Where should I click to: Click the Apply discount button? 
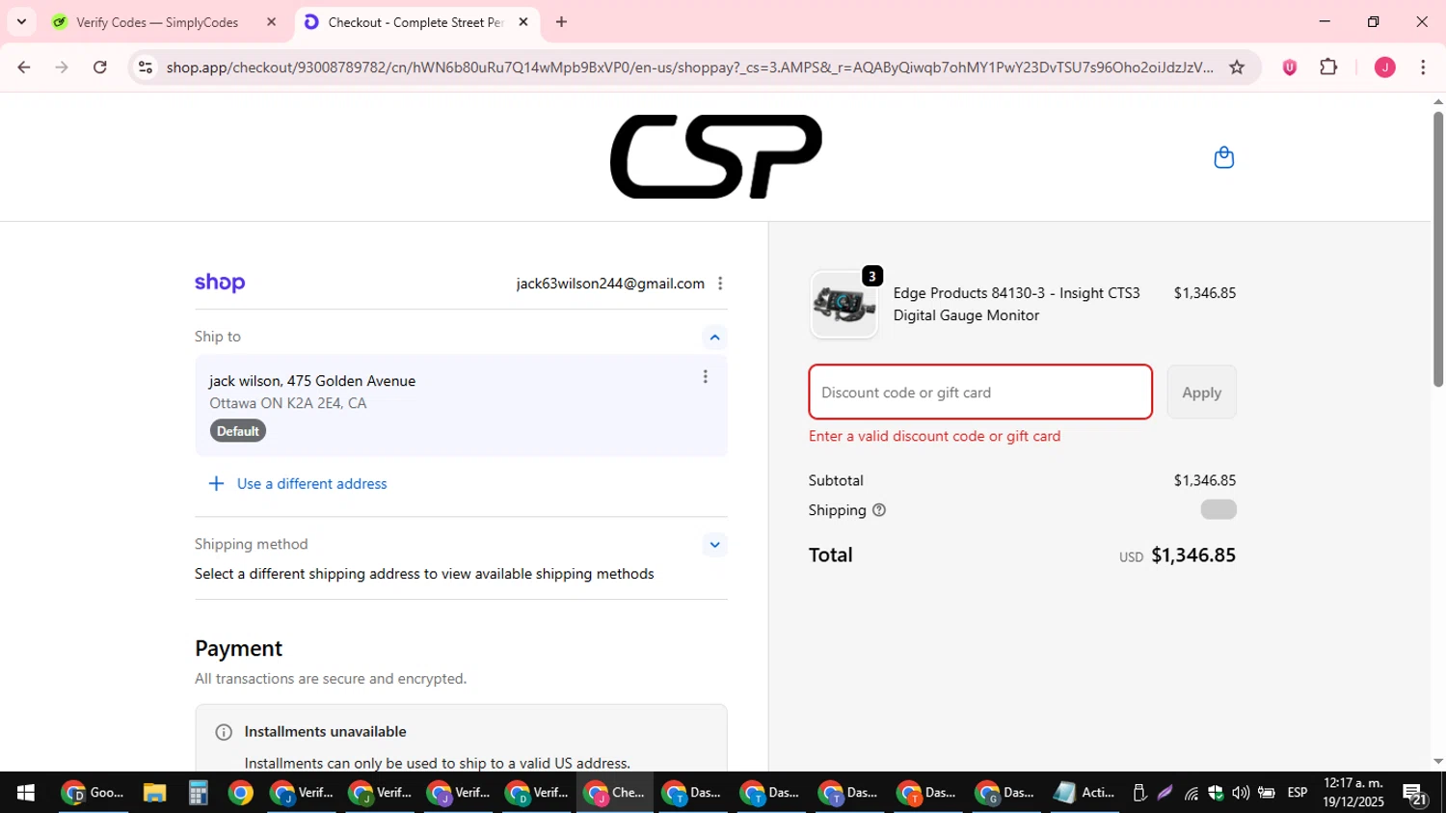[x=1201, y=392]
